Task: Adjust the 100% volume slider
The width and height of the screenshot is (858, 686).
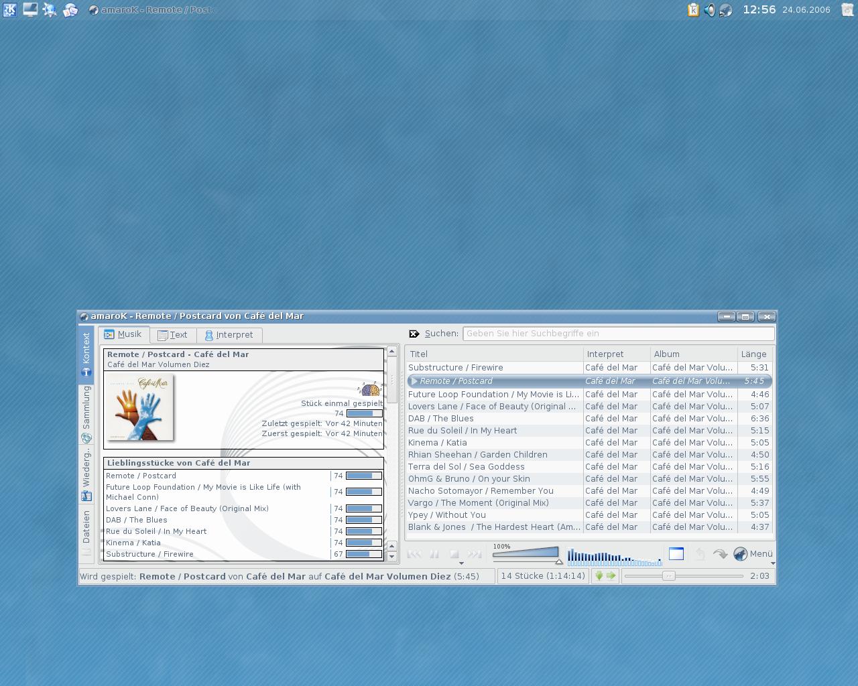Action: tap(527, 553)
